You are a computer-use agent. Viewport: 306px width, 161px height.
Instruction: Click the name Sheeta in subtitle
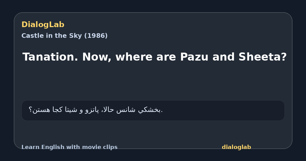(x=263, y=57)
